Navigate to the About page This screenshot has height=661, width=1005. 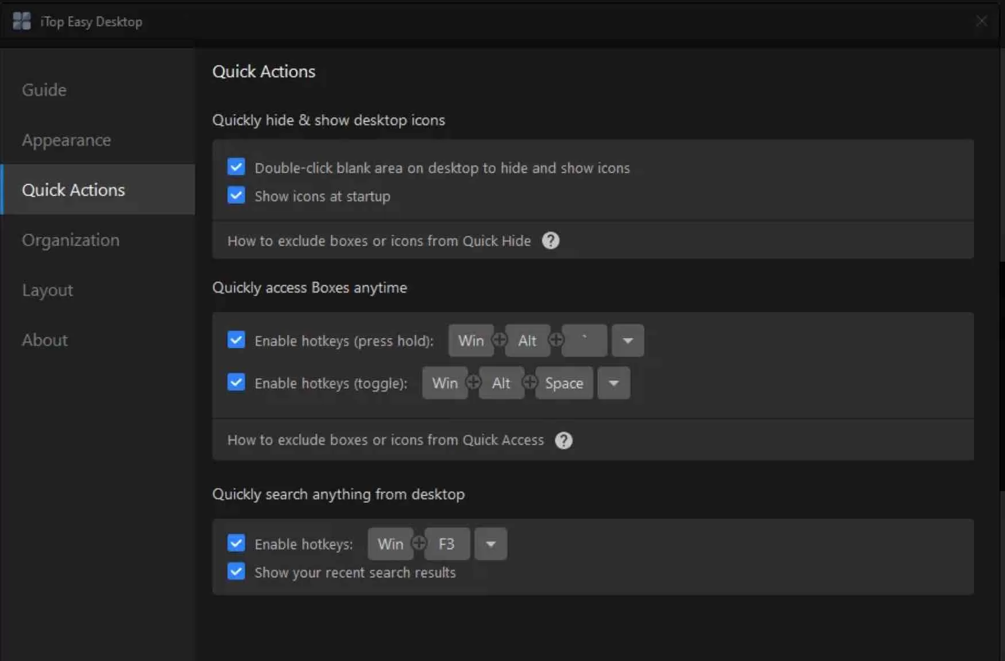(44, 340)
